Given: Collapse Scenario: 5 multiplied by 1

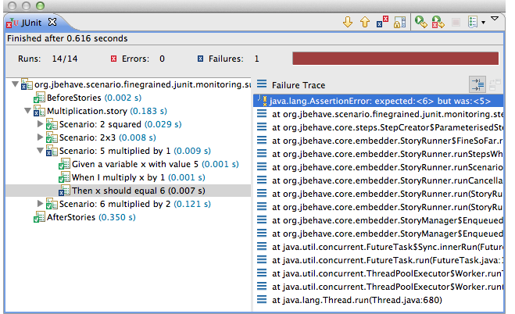Looking at the screenshot, I should click(x=40, y=151).
